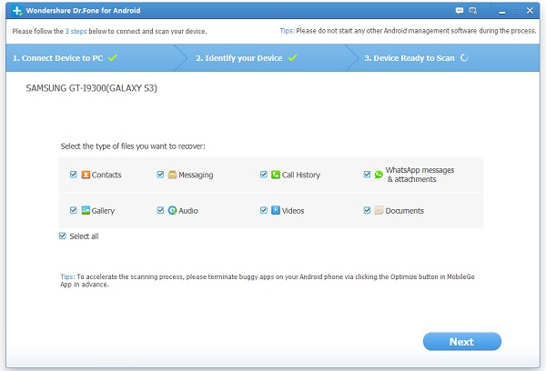Go to step 3 Device Ready to Scan

[x=443, y=58]
